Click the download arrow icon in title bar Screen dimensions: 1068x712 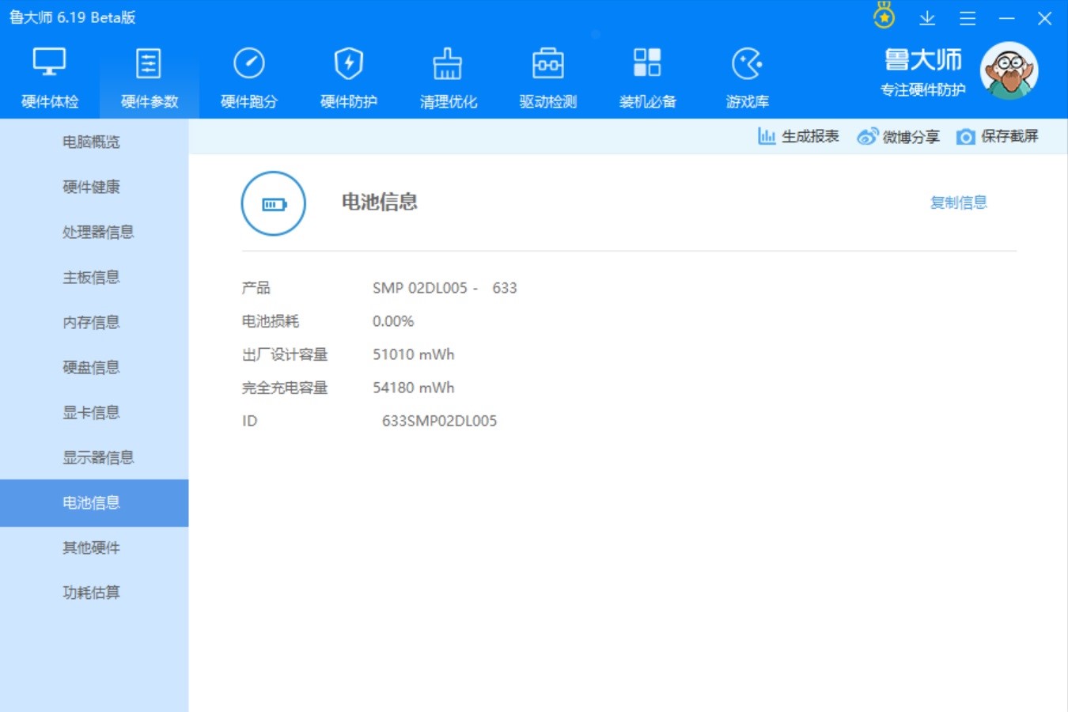(927, 17)
